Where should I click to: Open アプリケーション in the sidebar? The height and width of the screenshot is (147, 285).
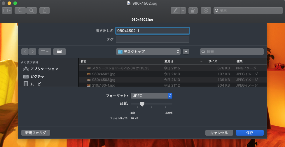pyautogui.click(x=41, y=69)
